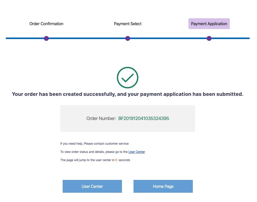Click the orange countdown seconds number
Viewport: 257px width, 202px height.
pyautogui.click(x=116, y=160)
